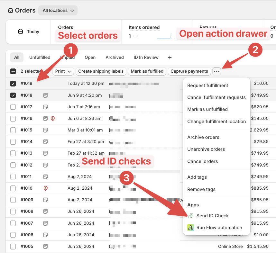Open the All locations dropdown

pos(58,10)
